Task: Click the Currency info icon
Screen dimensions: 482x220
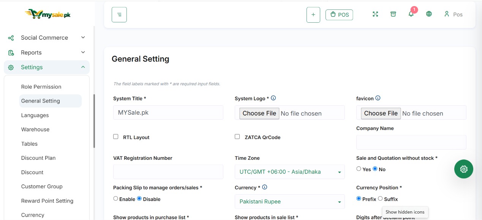Action: (x=265, y=187)
